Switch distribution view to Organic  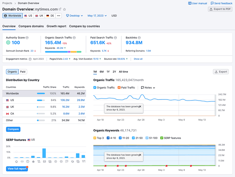coord(12,72)
